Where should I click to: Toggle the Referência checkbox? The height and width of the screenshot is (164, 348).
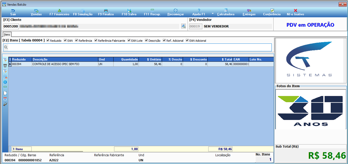(77, 41)
